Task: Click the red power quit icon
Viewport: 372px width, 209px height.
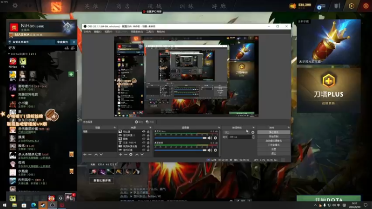Action: pyautogui.click(x=366, y=6)
